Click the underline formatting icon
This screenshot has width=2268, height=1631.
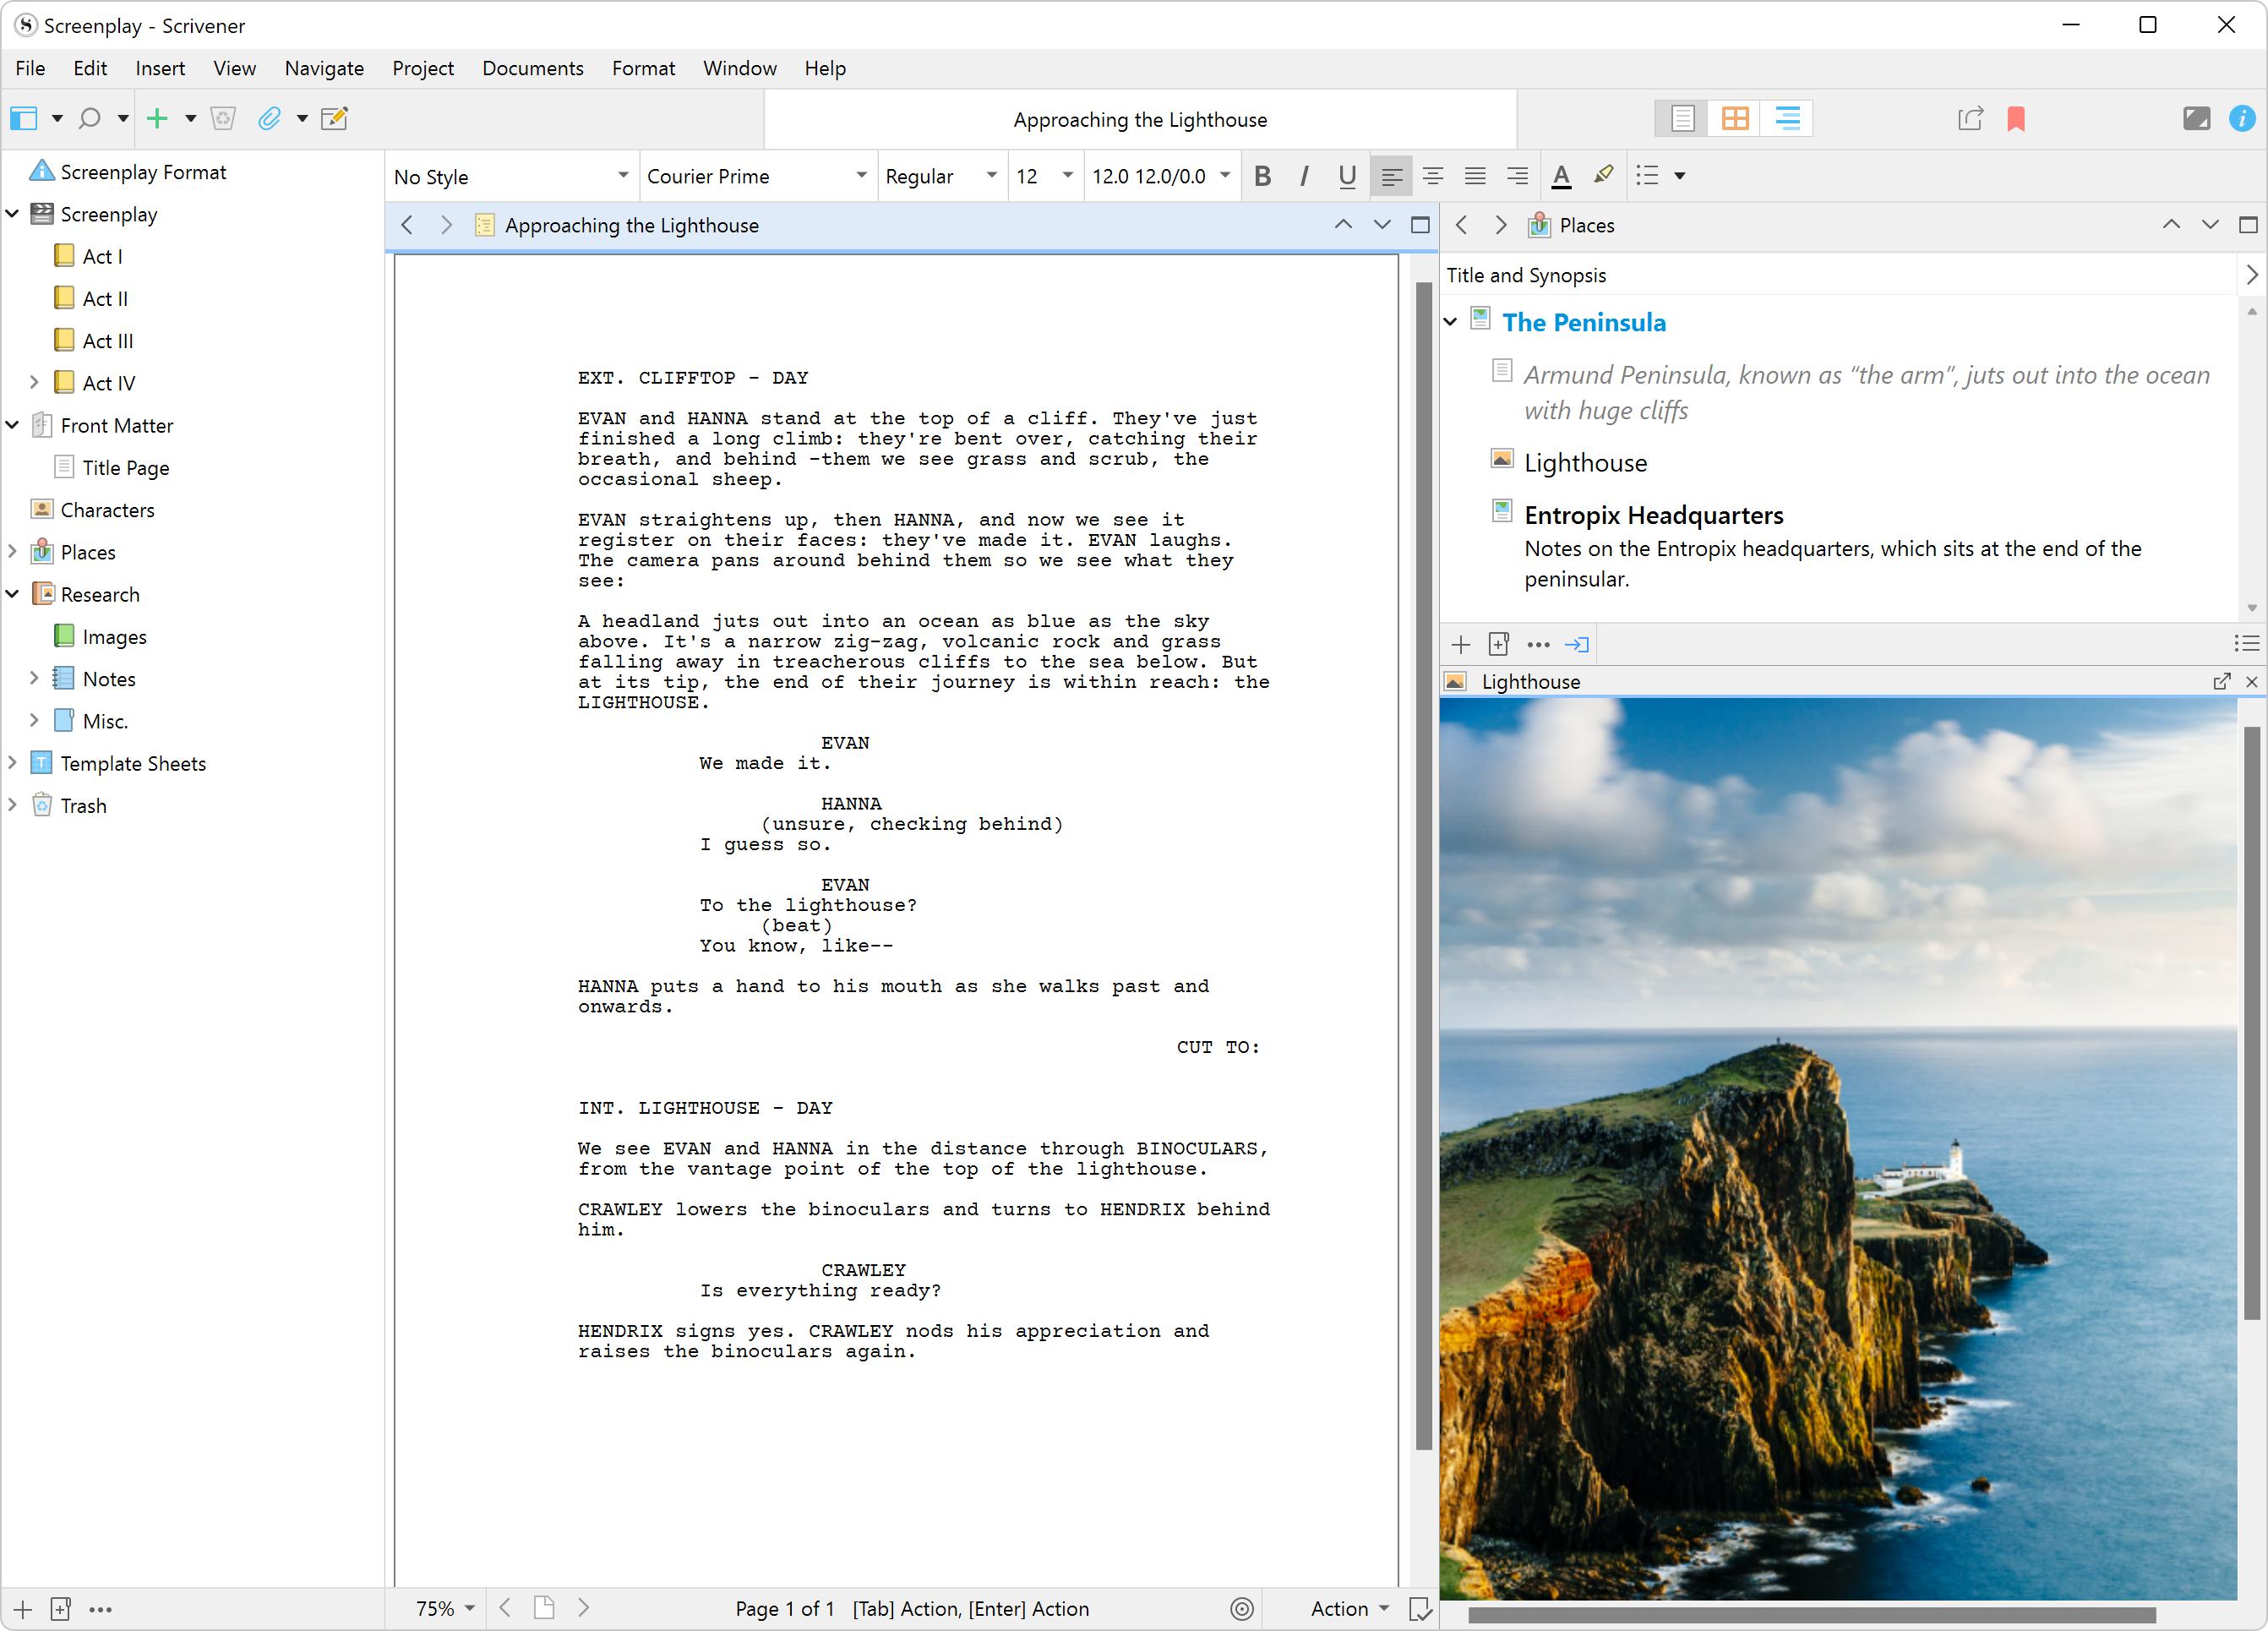point(1344,176)
